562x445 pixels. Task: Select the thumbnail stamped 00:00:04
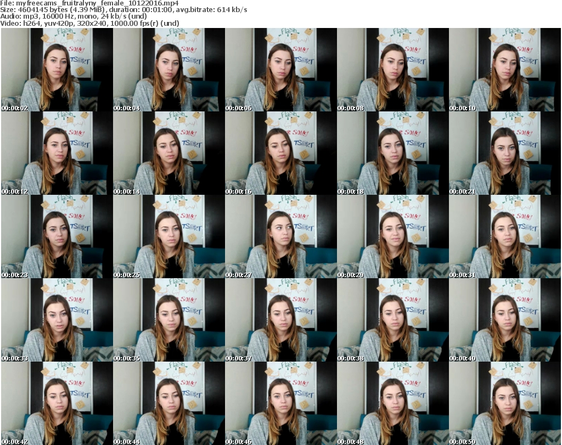coord(169,70)
